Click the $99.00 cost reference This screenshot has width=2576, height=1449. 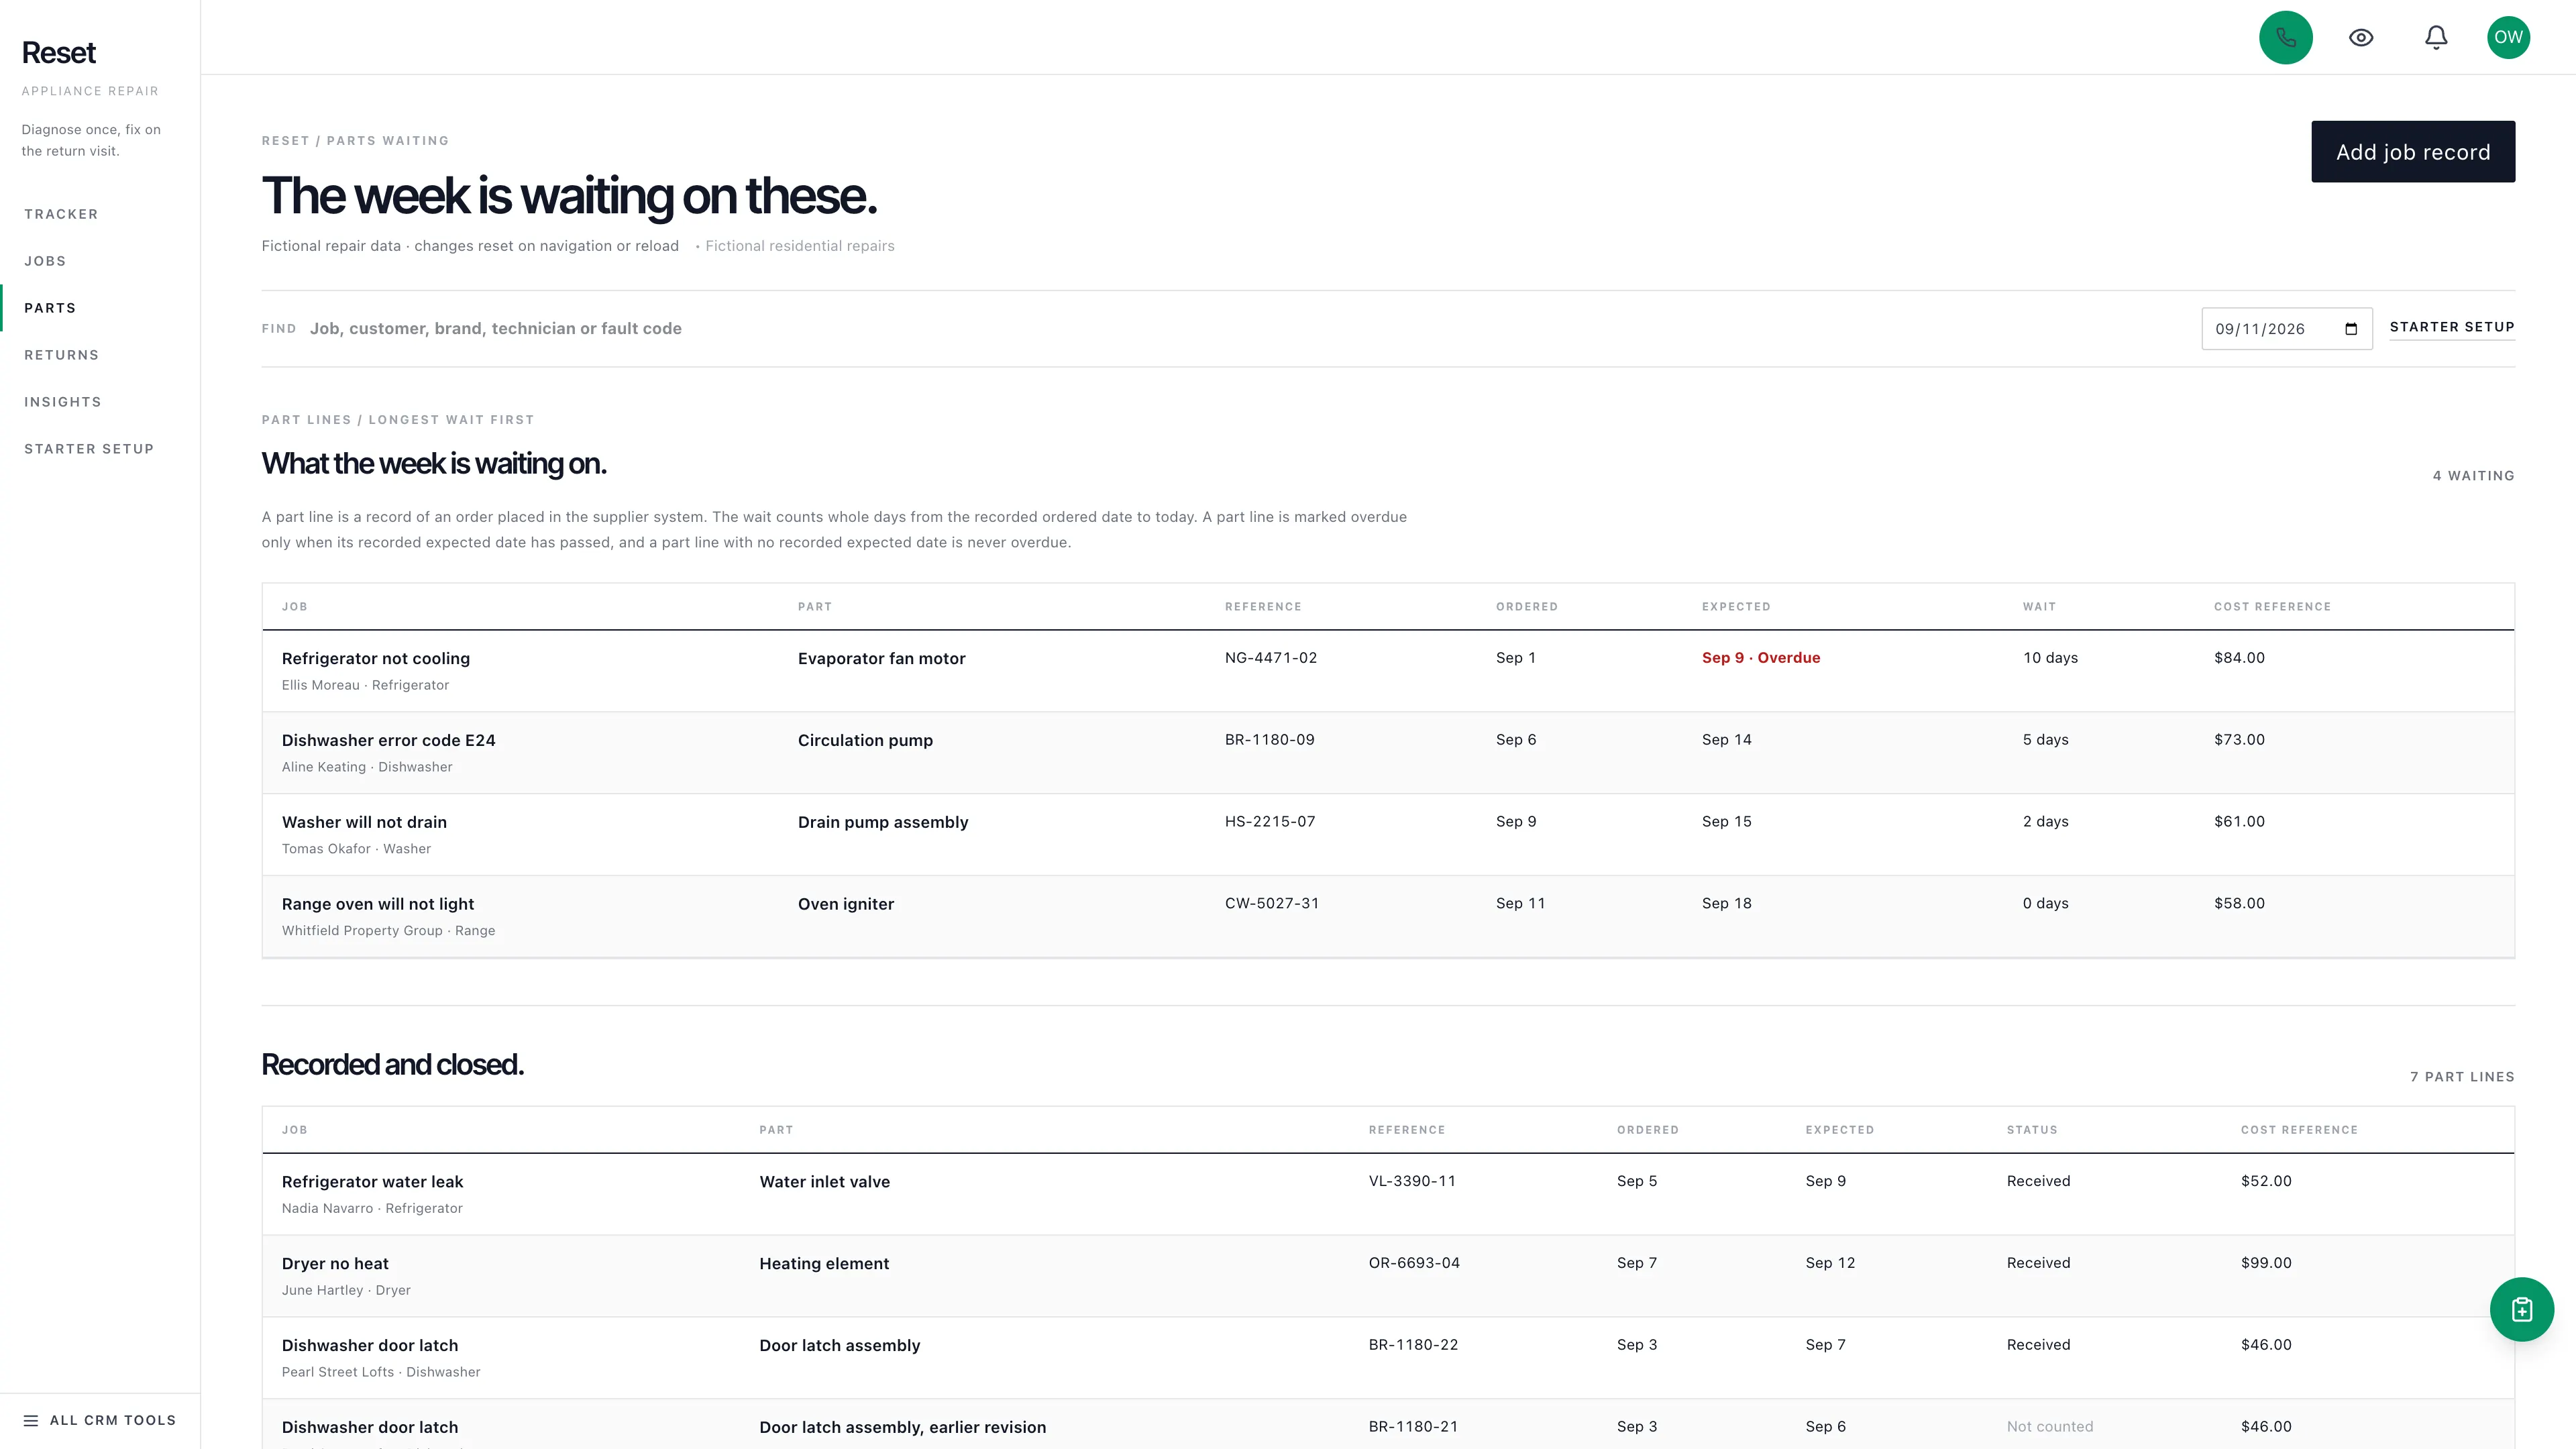click(2266, 1263)
